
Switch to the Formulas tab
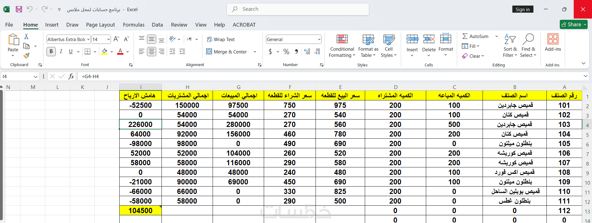(x=134, y=25)
